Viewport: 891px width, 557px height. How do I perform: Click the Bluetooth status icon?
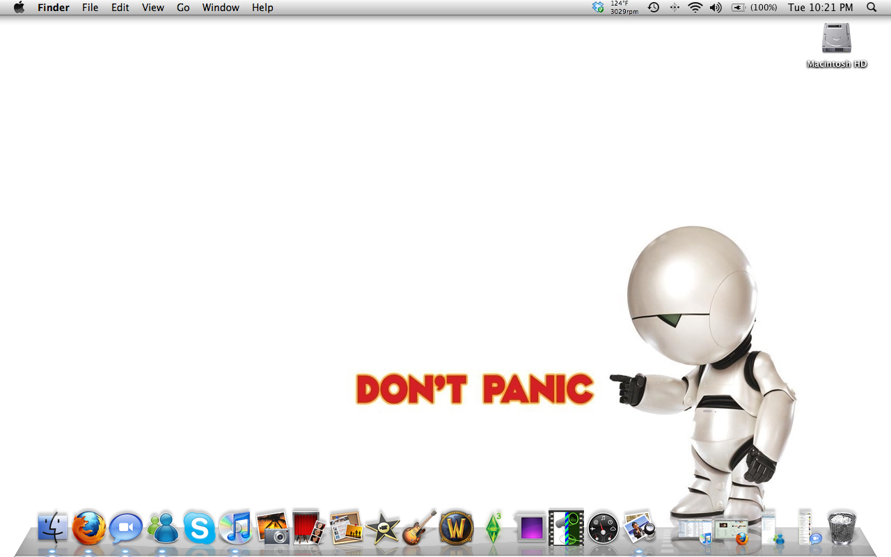[x=675, y=8]
